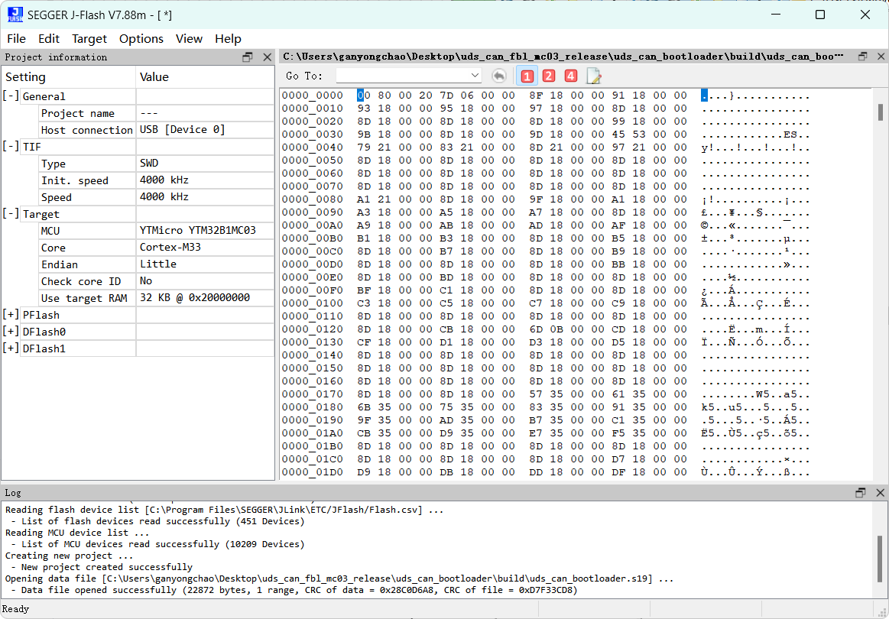This screenshot has width=889, height=619.
Task: Open the Help menu
Action: pyautogui.click(x=228, y=38)
